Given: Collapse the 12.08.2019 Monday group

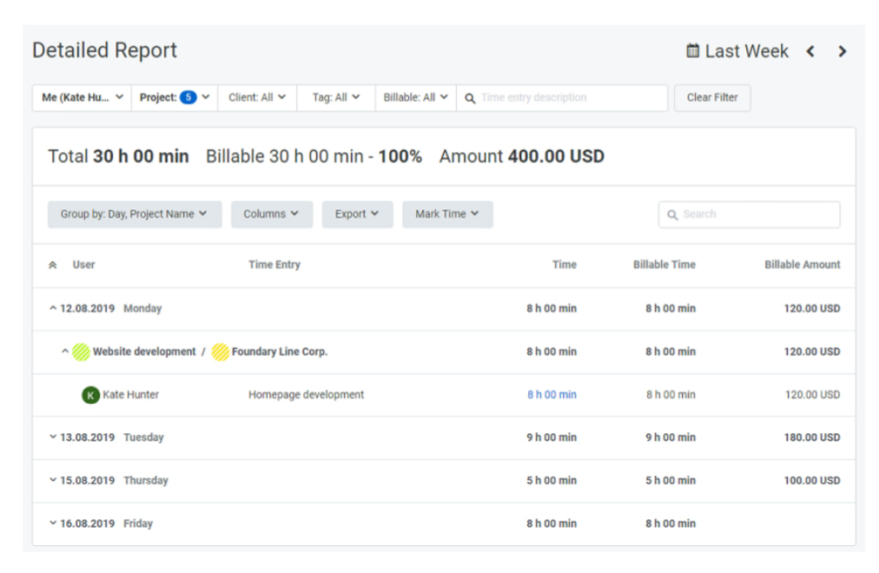Looking at the screenshot, I should click(x=54, y=308).
